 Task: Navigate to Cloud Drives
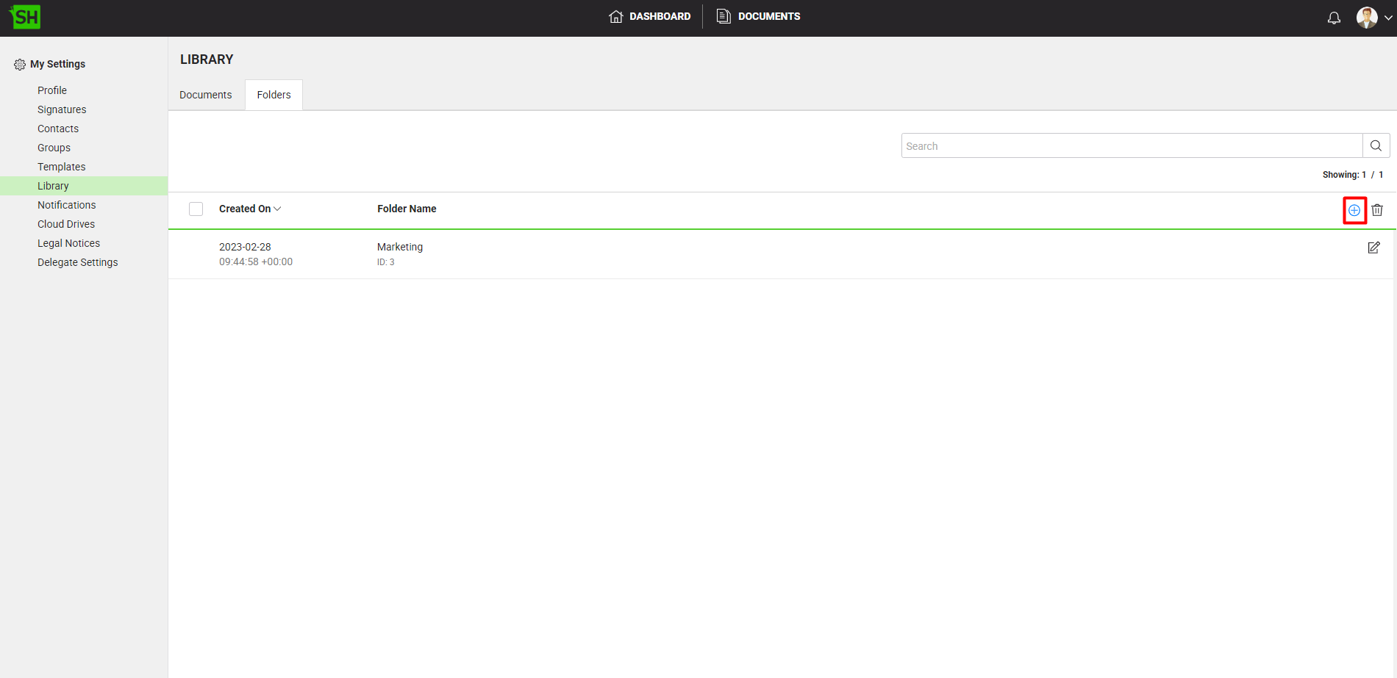(x=66, y=224)
